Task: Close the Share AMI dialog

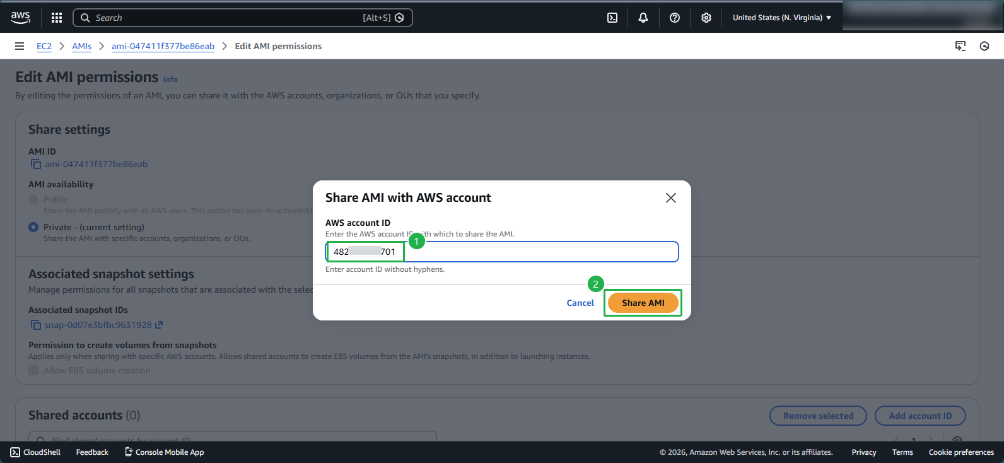Action: tap(671, 197)
